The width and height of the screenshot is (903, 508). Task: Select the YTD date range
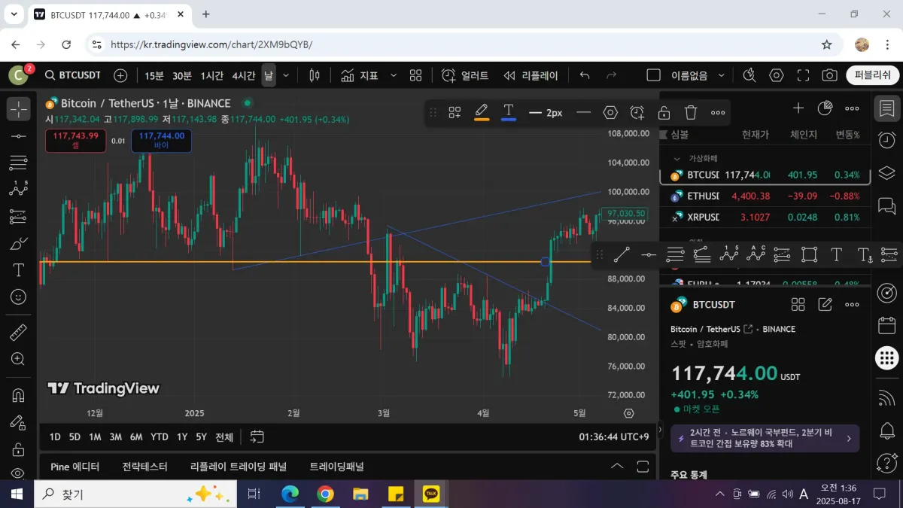tap(159, 437)
